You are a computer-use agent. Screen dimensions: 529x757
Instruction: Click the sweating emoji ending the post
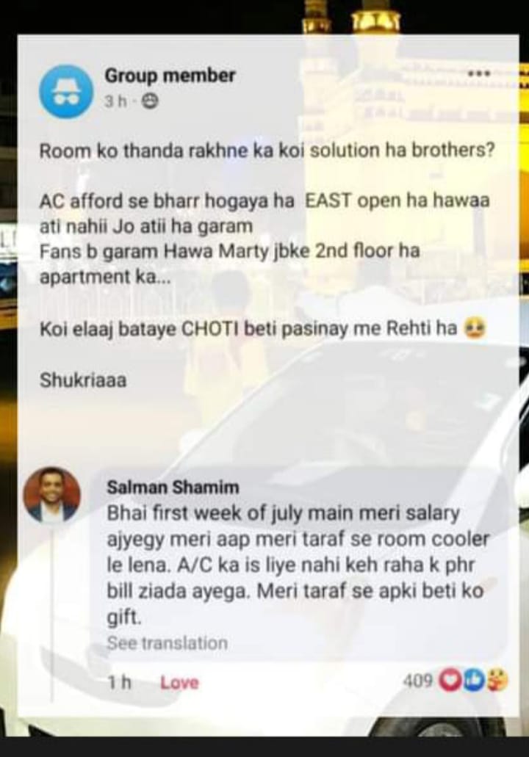tap(474, 329)
